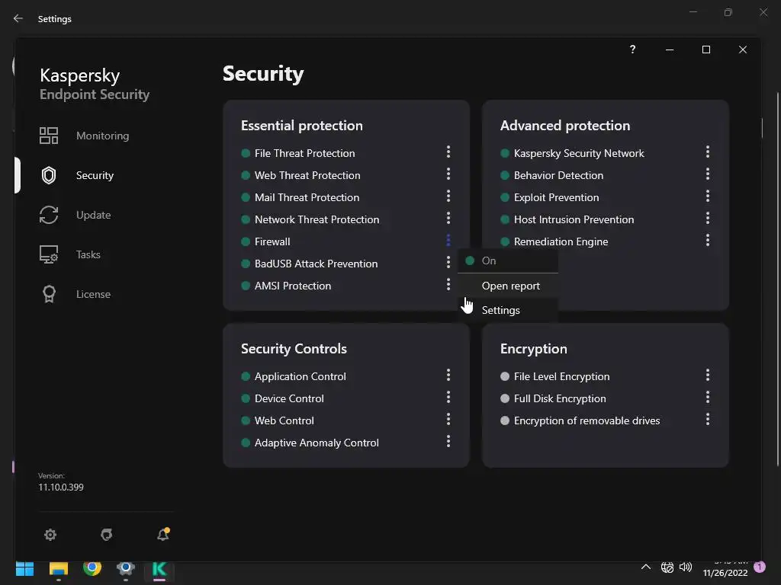Select Application Control component
The width and height of the screenshot is (781, 585).
coord(300,376)
